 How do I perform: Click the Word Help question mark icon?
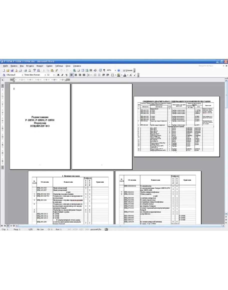(119, 70)
